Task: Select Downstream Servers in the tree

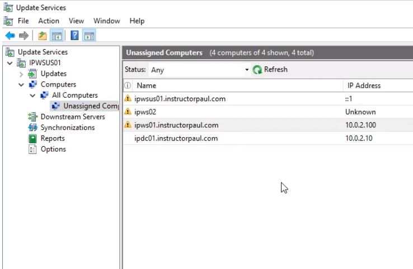Action: 72,117
